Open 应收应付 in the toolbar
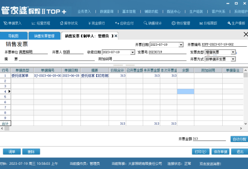The image size is (248, 169). click(124, 23)
